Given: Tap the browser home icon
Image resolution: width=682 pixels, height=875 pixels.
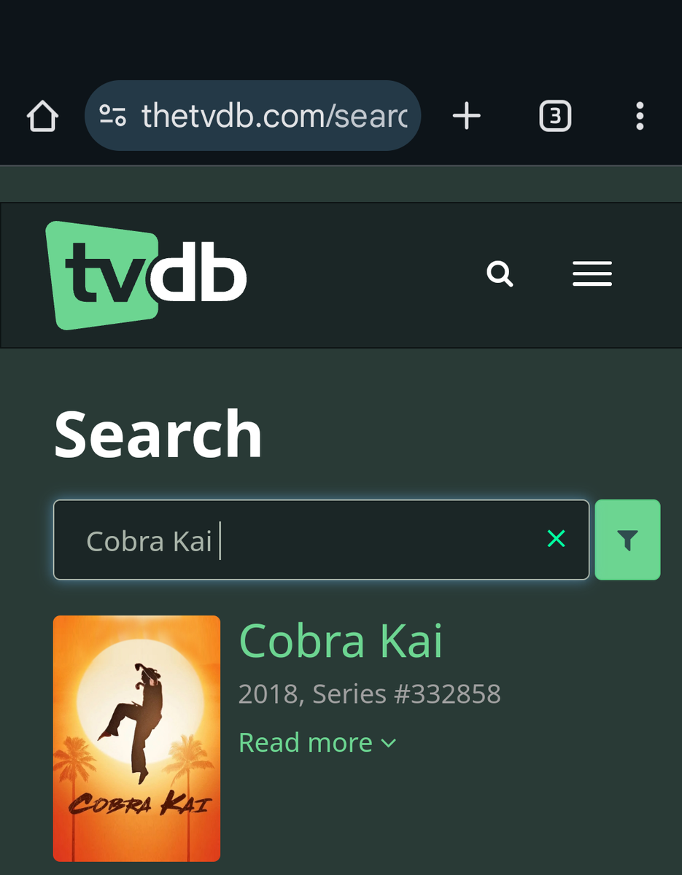Looking at the screenshot, I should pyautogui.click(x=42, y=116).
